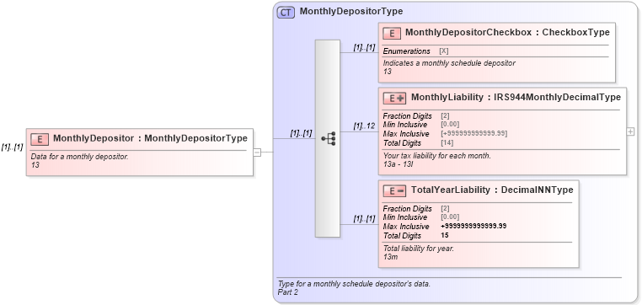
Task: Click the '13m' line reference
Action: (x=390, y=257)
